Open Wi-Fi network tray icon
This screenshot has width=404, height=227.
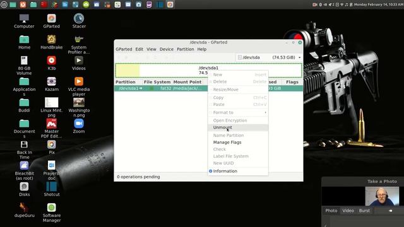click(342, 4)
